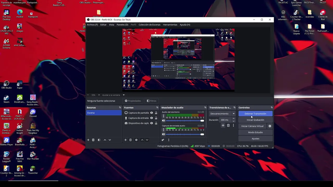The image size is (333, 187).
Task: Add a new scene with plus icon
Action: [88, 140]
